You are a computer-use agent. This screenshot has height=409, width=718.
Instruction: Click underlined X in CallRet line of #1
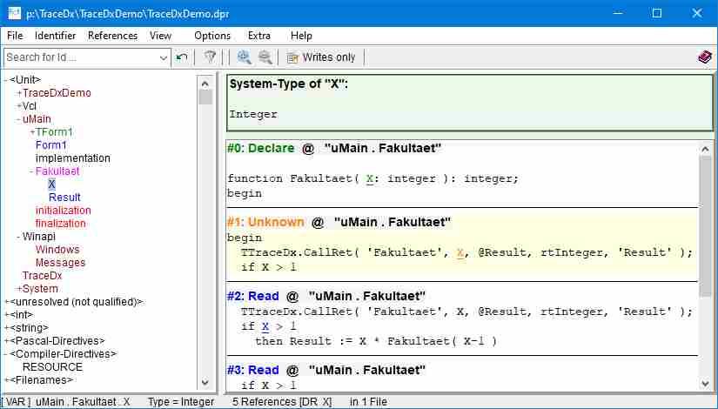[460, 253]
